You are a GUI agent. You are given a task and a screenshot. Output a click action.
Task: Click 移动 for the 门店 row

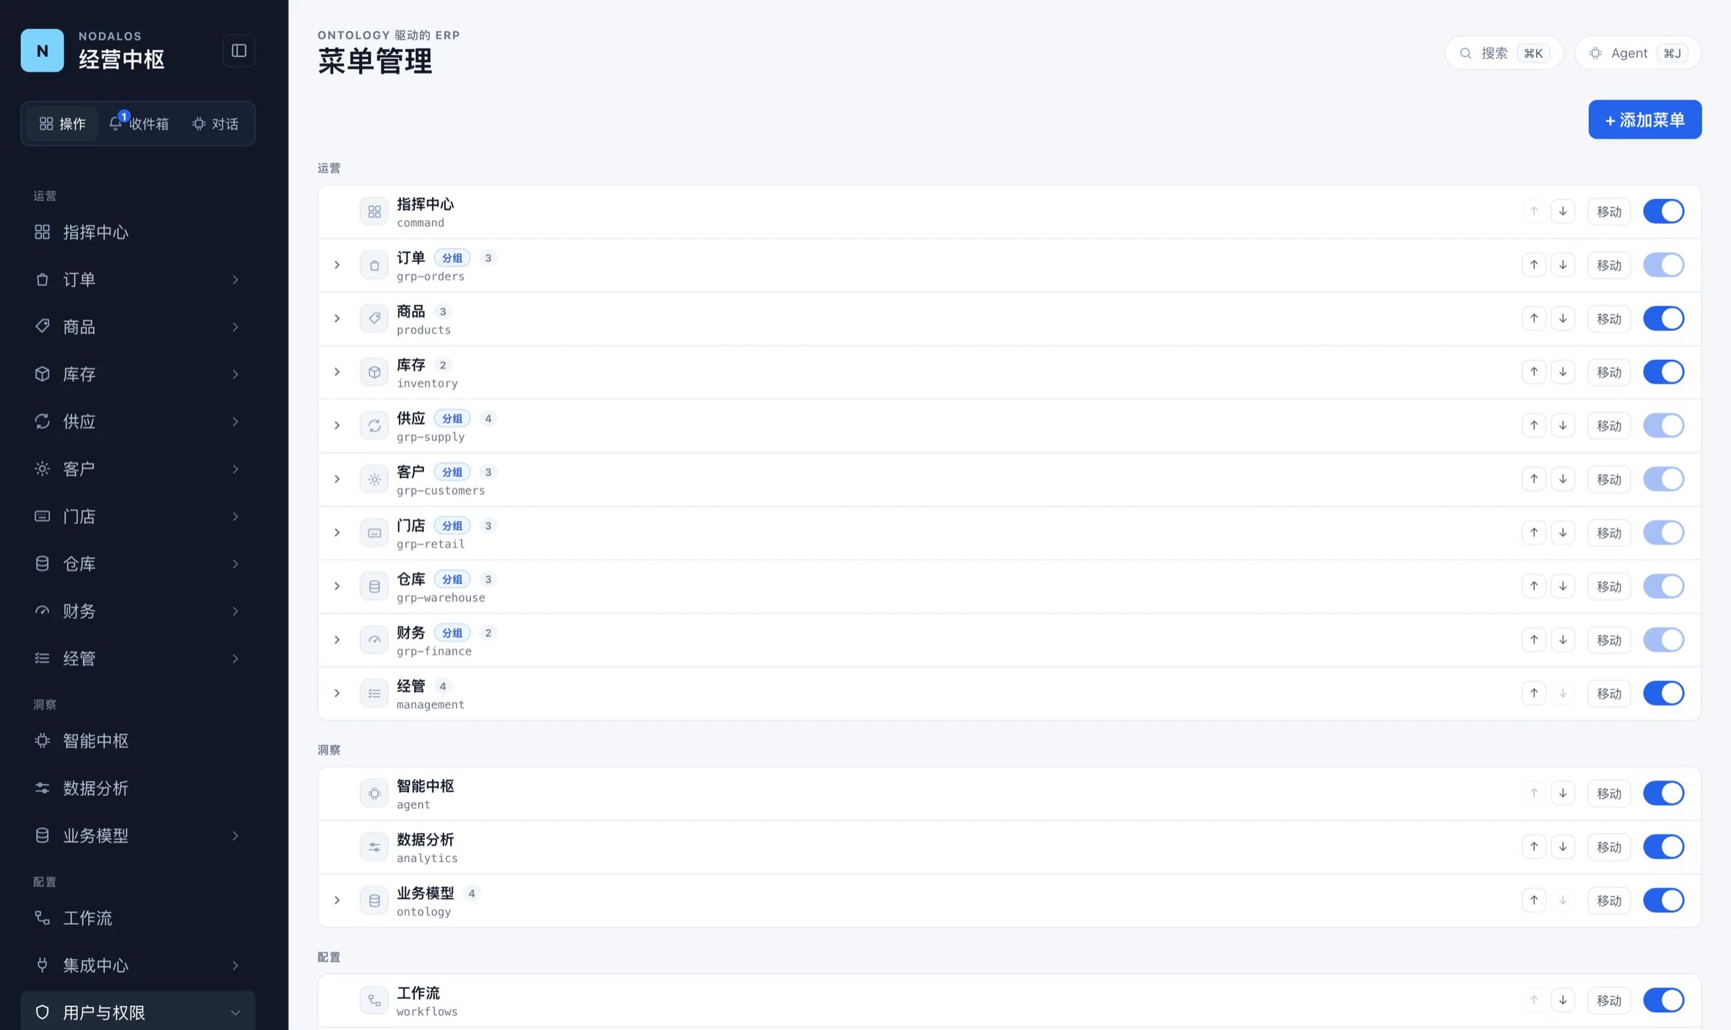point(1608,533)
